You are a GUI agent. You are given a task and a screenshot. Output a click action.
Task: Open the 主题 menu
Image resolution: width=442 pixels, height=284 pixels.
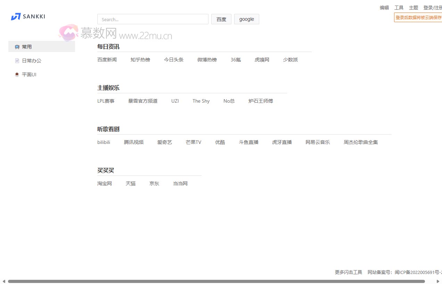pos(414,7)
